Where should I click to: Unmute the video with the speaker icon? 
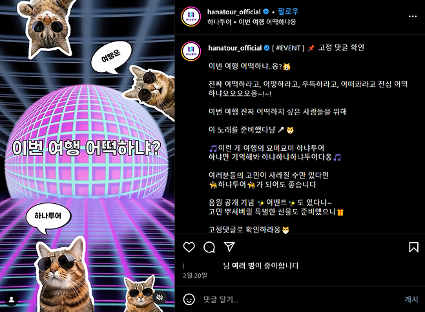coord(160,297)
